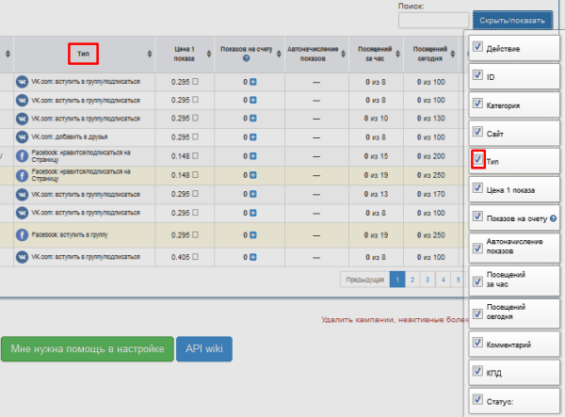The image size is (565, 417).
Task: Click blue plus icon in 0.405 price row
Action: point(253,257)
